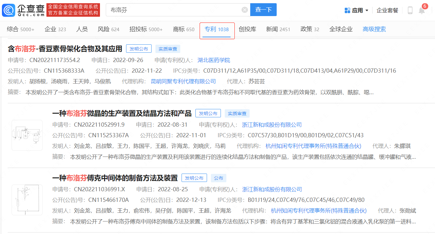Viewport: 435px width, 234px height.
Task: Switch to the 综合 5000+ tab
Action: (21, 29)
